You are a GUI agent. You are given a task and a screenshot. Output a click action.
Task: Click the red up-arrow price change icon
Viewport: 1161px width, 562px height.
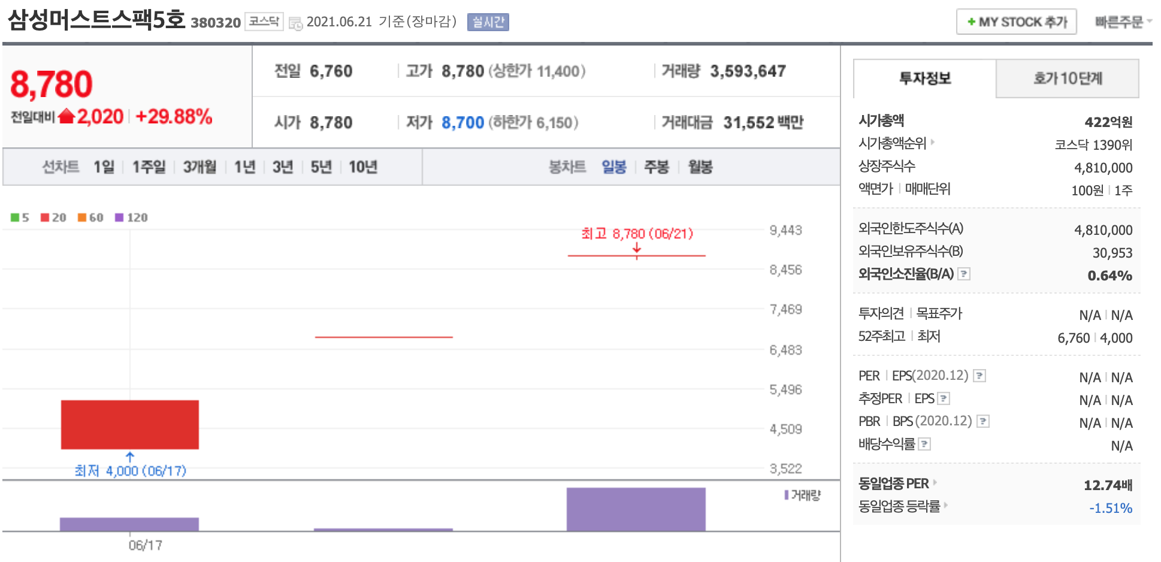point(66,116)
